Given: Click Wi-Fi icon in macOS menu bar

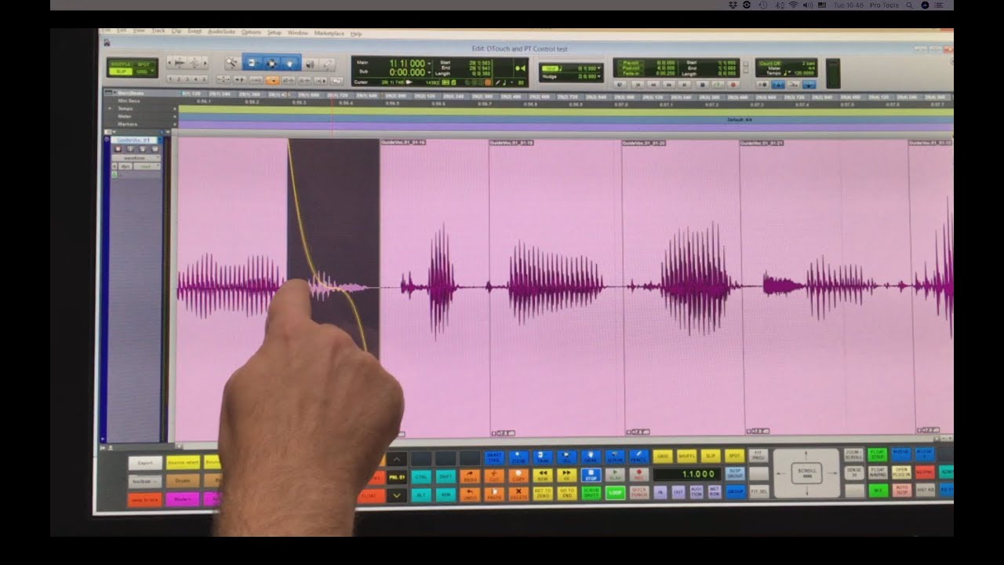Looking at the screenshot, I should click(x=793, y=5).
